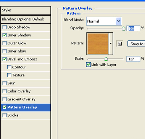Screen dimensions: 145x139
Task: Tick the Contour checkbox
Action: point(9,67)
